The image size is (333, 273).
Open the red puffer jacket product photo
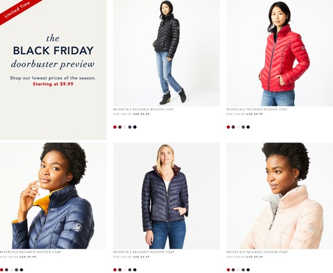pos(280,53)
